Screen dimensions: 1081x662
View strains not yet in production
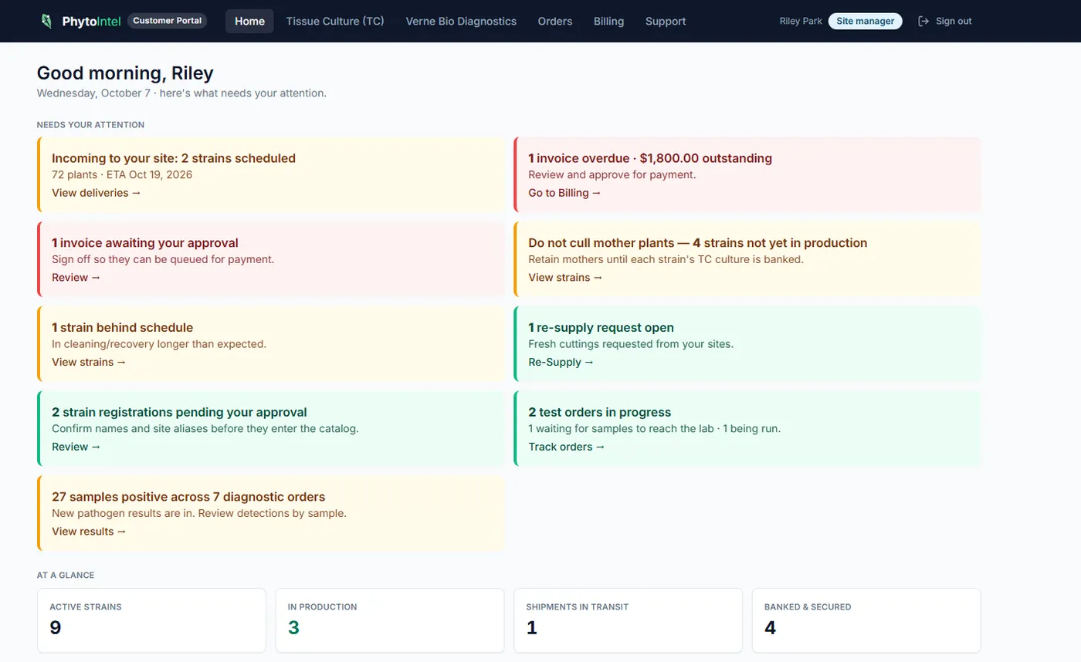(x=565, y=278)
